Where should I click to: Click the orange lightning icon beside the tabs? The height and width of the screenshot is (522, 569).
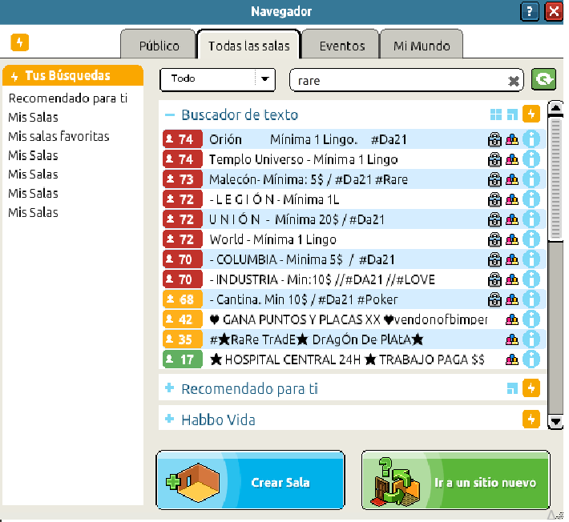[x=19, y=42]
